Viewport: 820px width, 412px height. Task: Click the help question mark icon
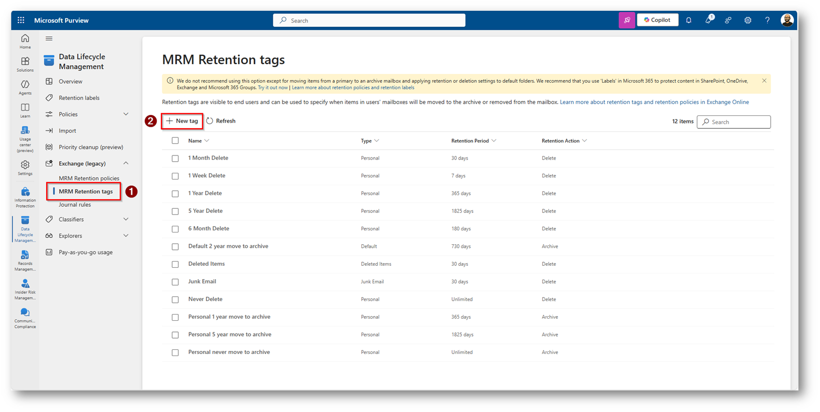(x=767, y=21)
